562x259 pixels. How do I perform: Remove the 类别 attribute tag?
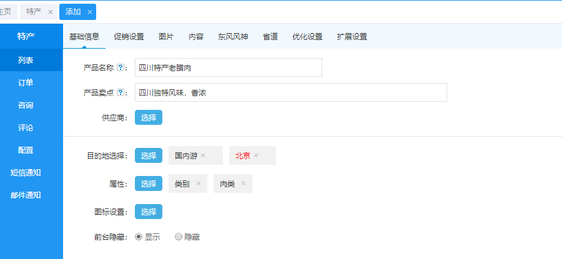pyautogui.click(x=199, y=183)
